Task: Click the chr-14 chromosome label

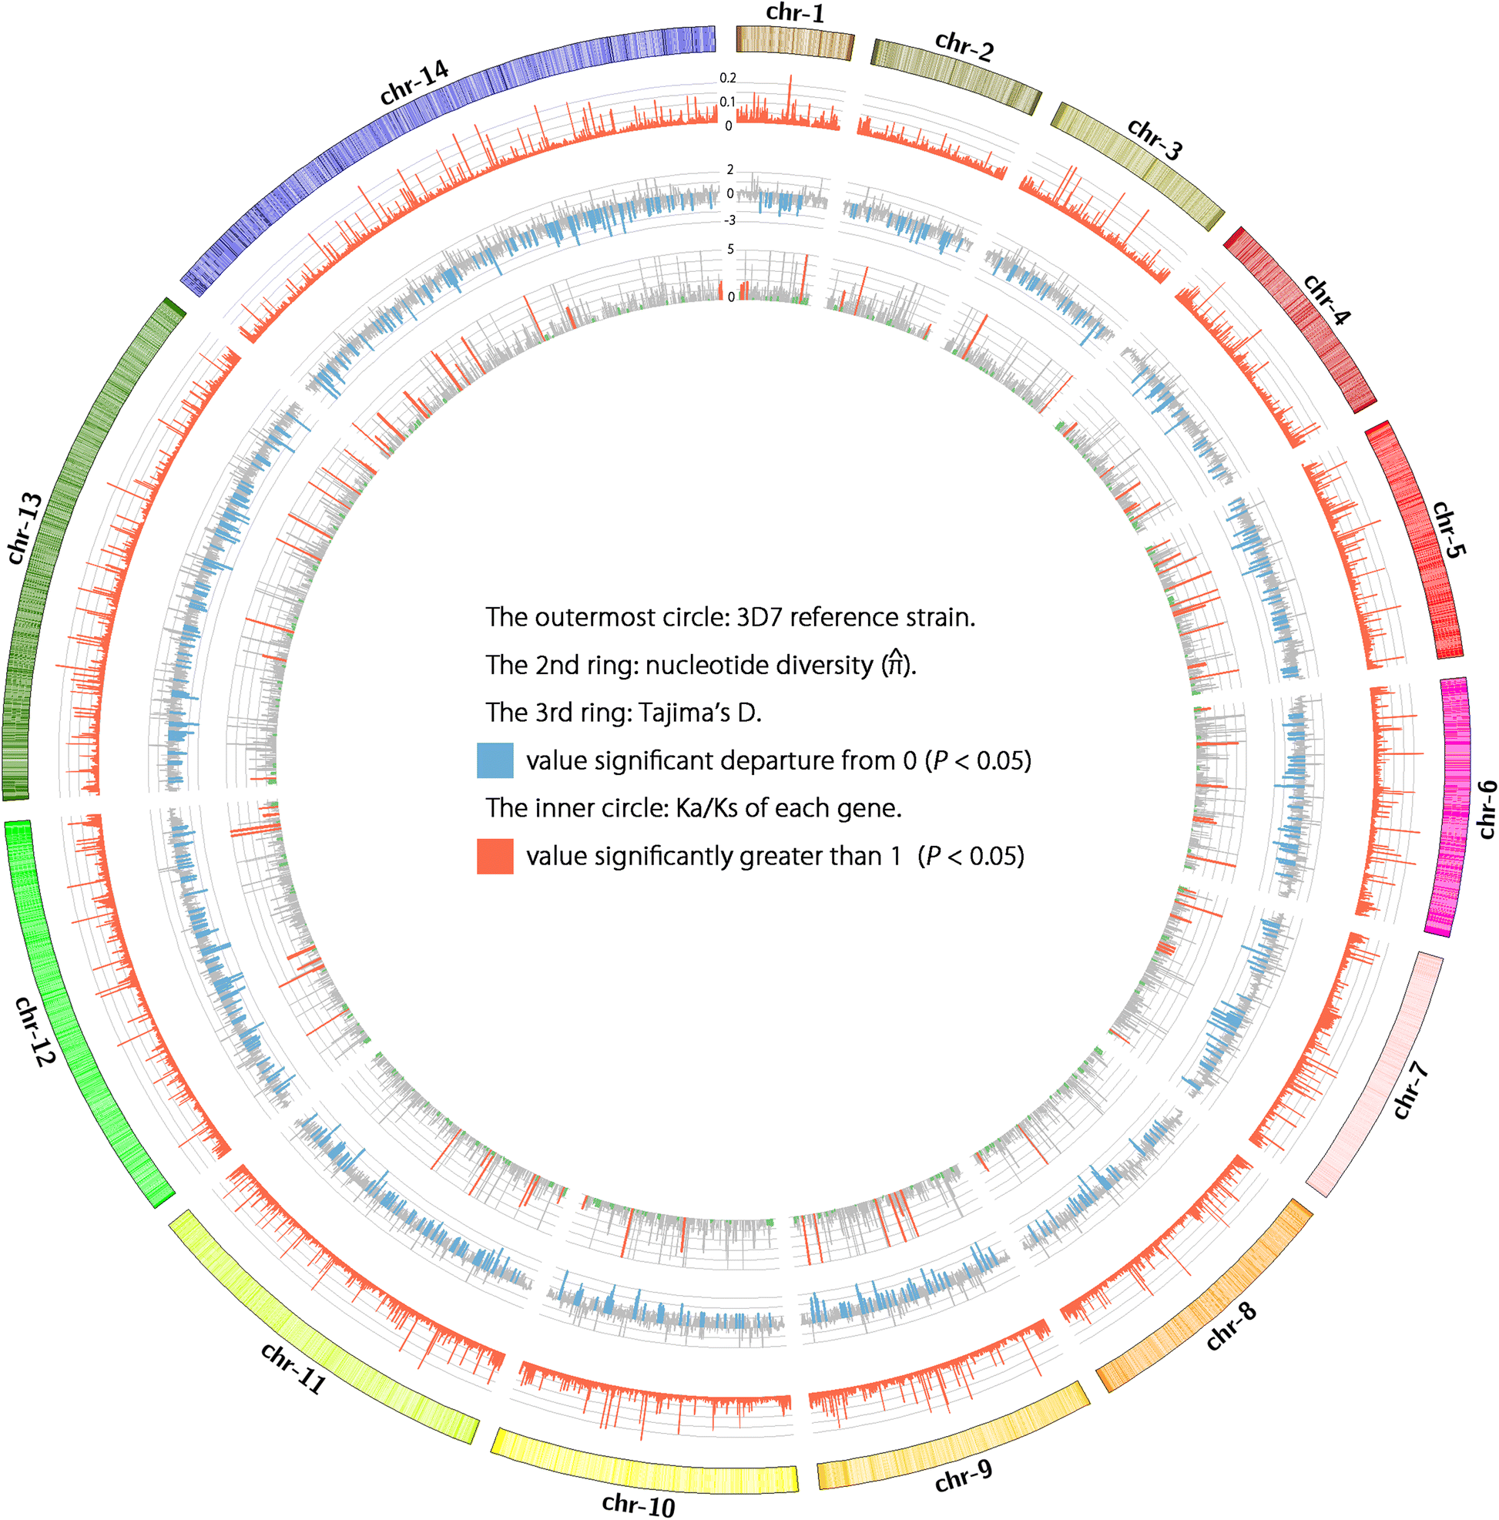Action: click(414, 82)
